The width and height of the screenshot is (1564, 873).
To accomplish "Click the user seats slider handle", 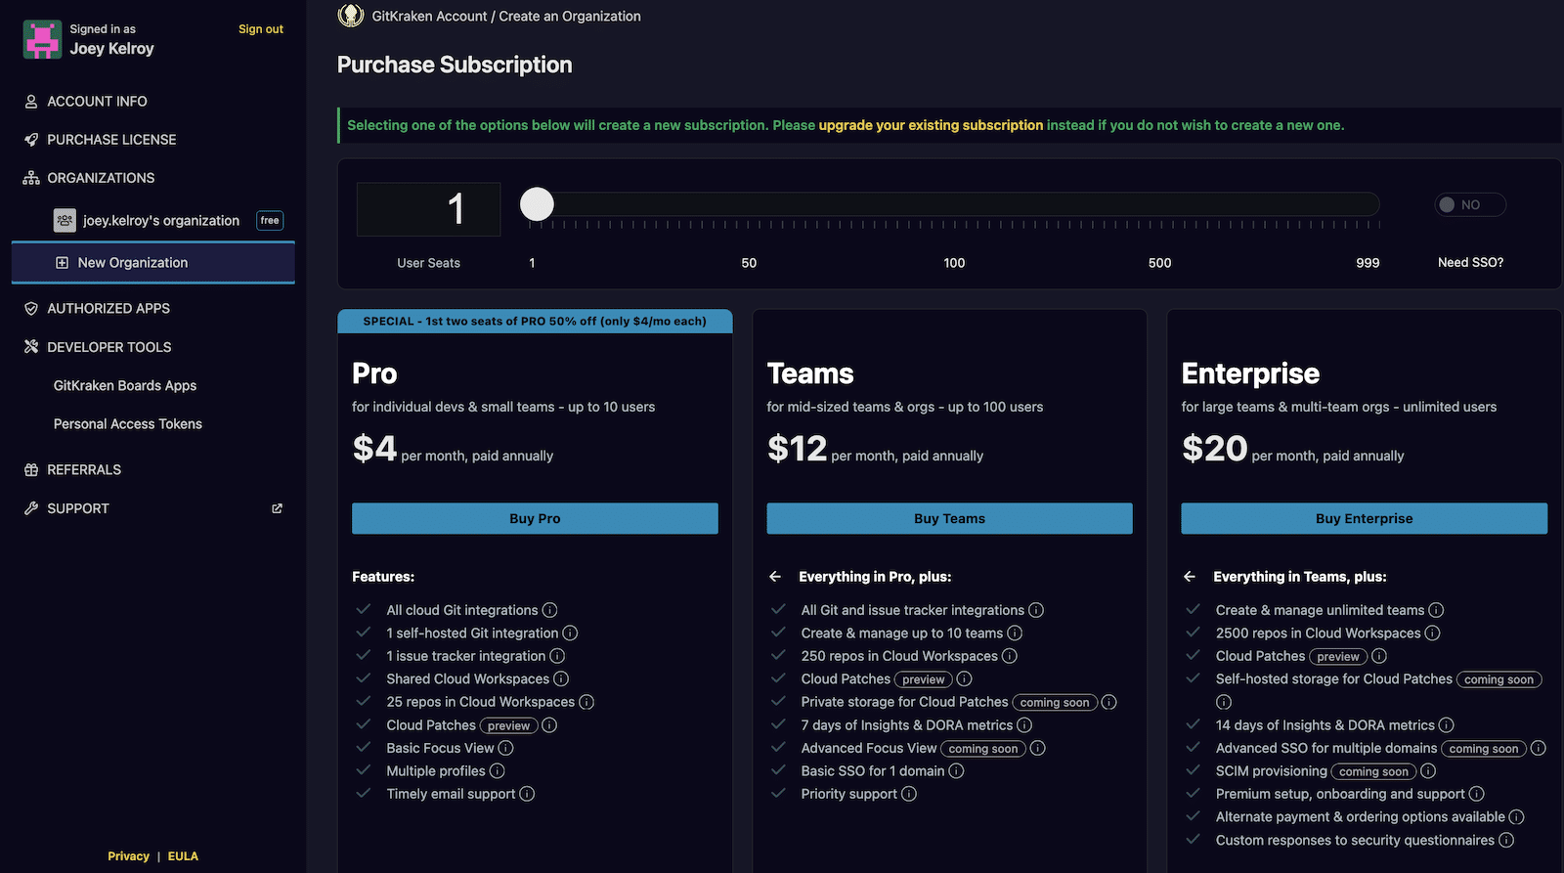I will pyautogui.click(x=537, y=204).
